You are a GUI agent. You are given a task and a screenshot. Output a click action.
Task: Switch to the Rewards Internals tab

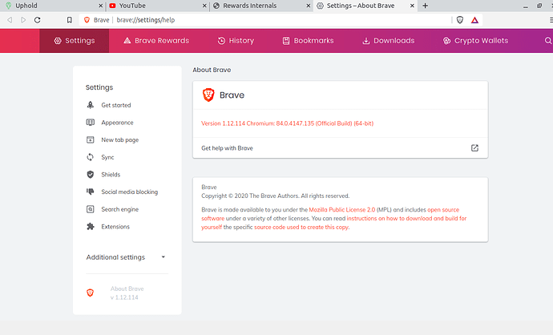pyautogui.click(x=261, y=6)
